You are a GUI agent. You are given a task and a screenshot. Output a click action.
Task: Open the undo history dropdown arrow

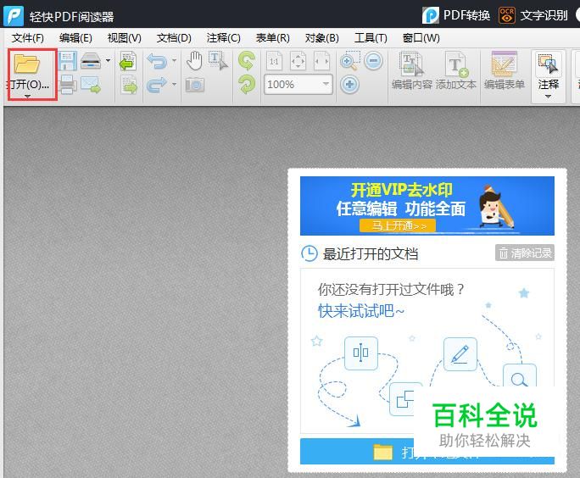tap(174, 60)
